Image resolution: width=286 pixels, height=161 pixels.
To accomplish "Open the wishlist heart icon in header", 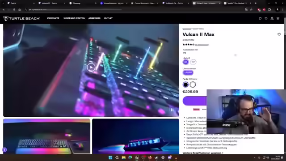I will (266, 18).
